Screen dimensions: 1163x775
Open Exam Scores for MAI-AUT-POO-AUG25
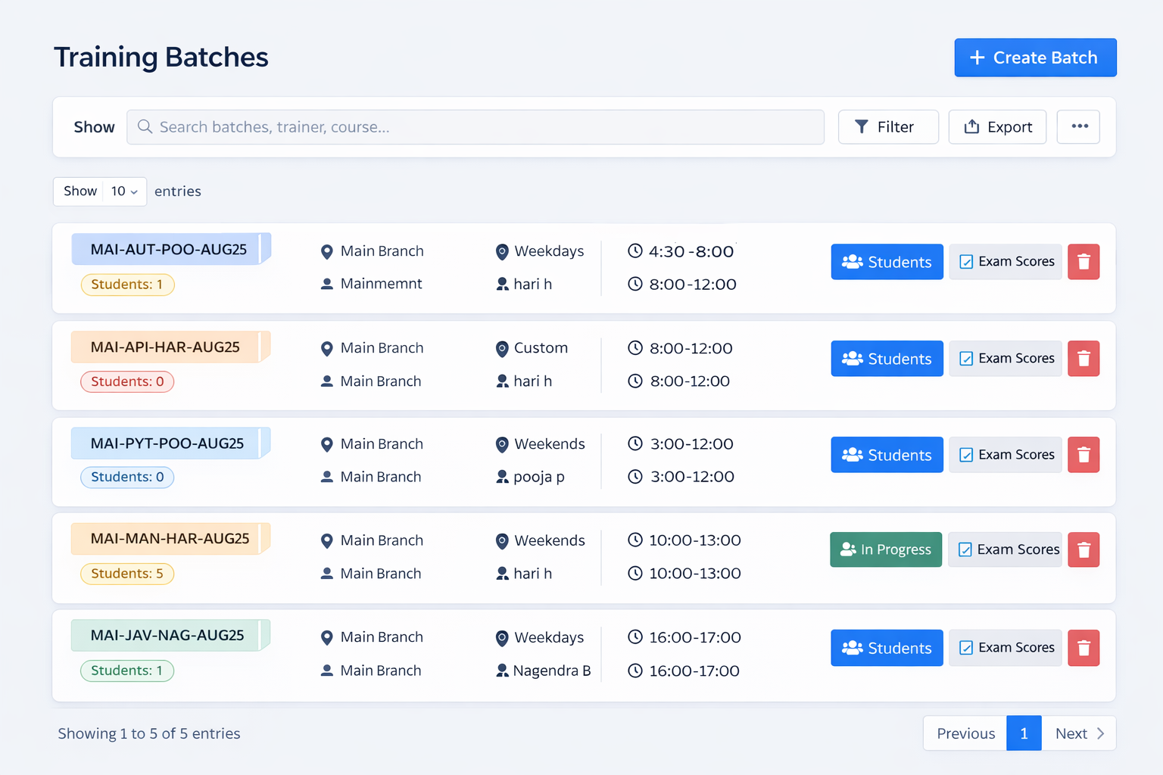1006,262
